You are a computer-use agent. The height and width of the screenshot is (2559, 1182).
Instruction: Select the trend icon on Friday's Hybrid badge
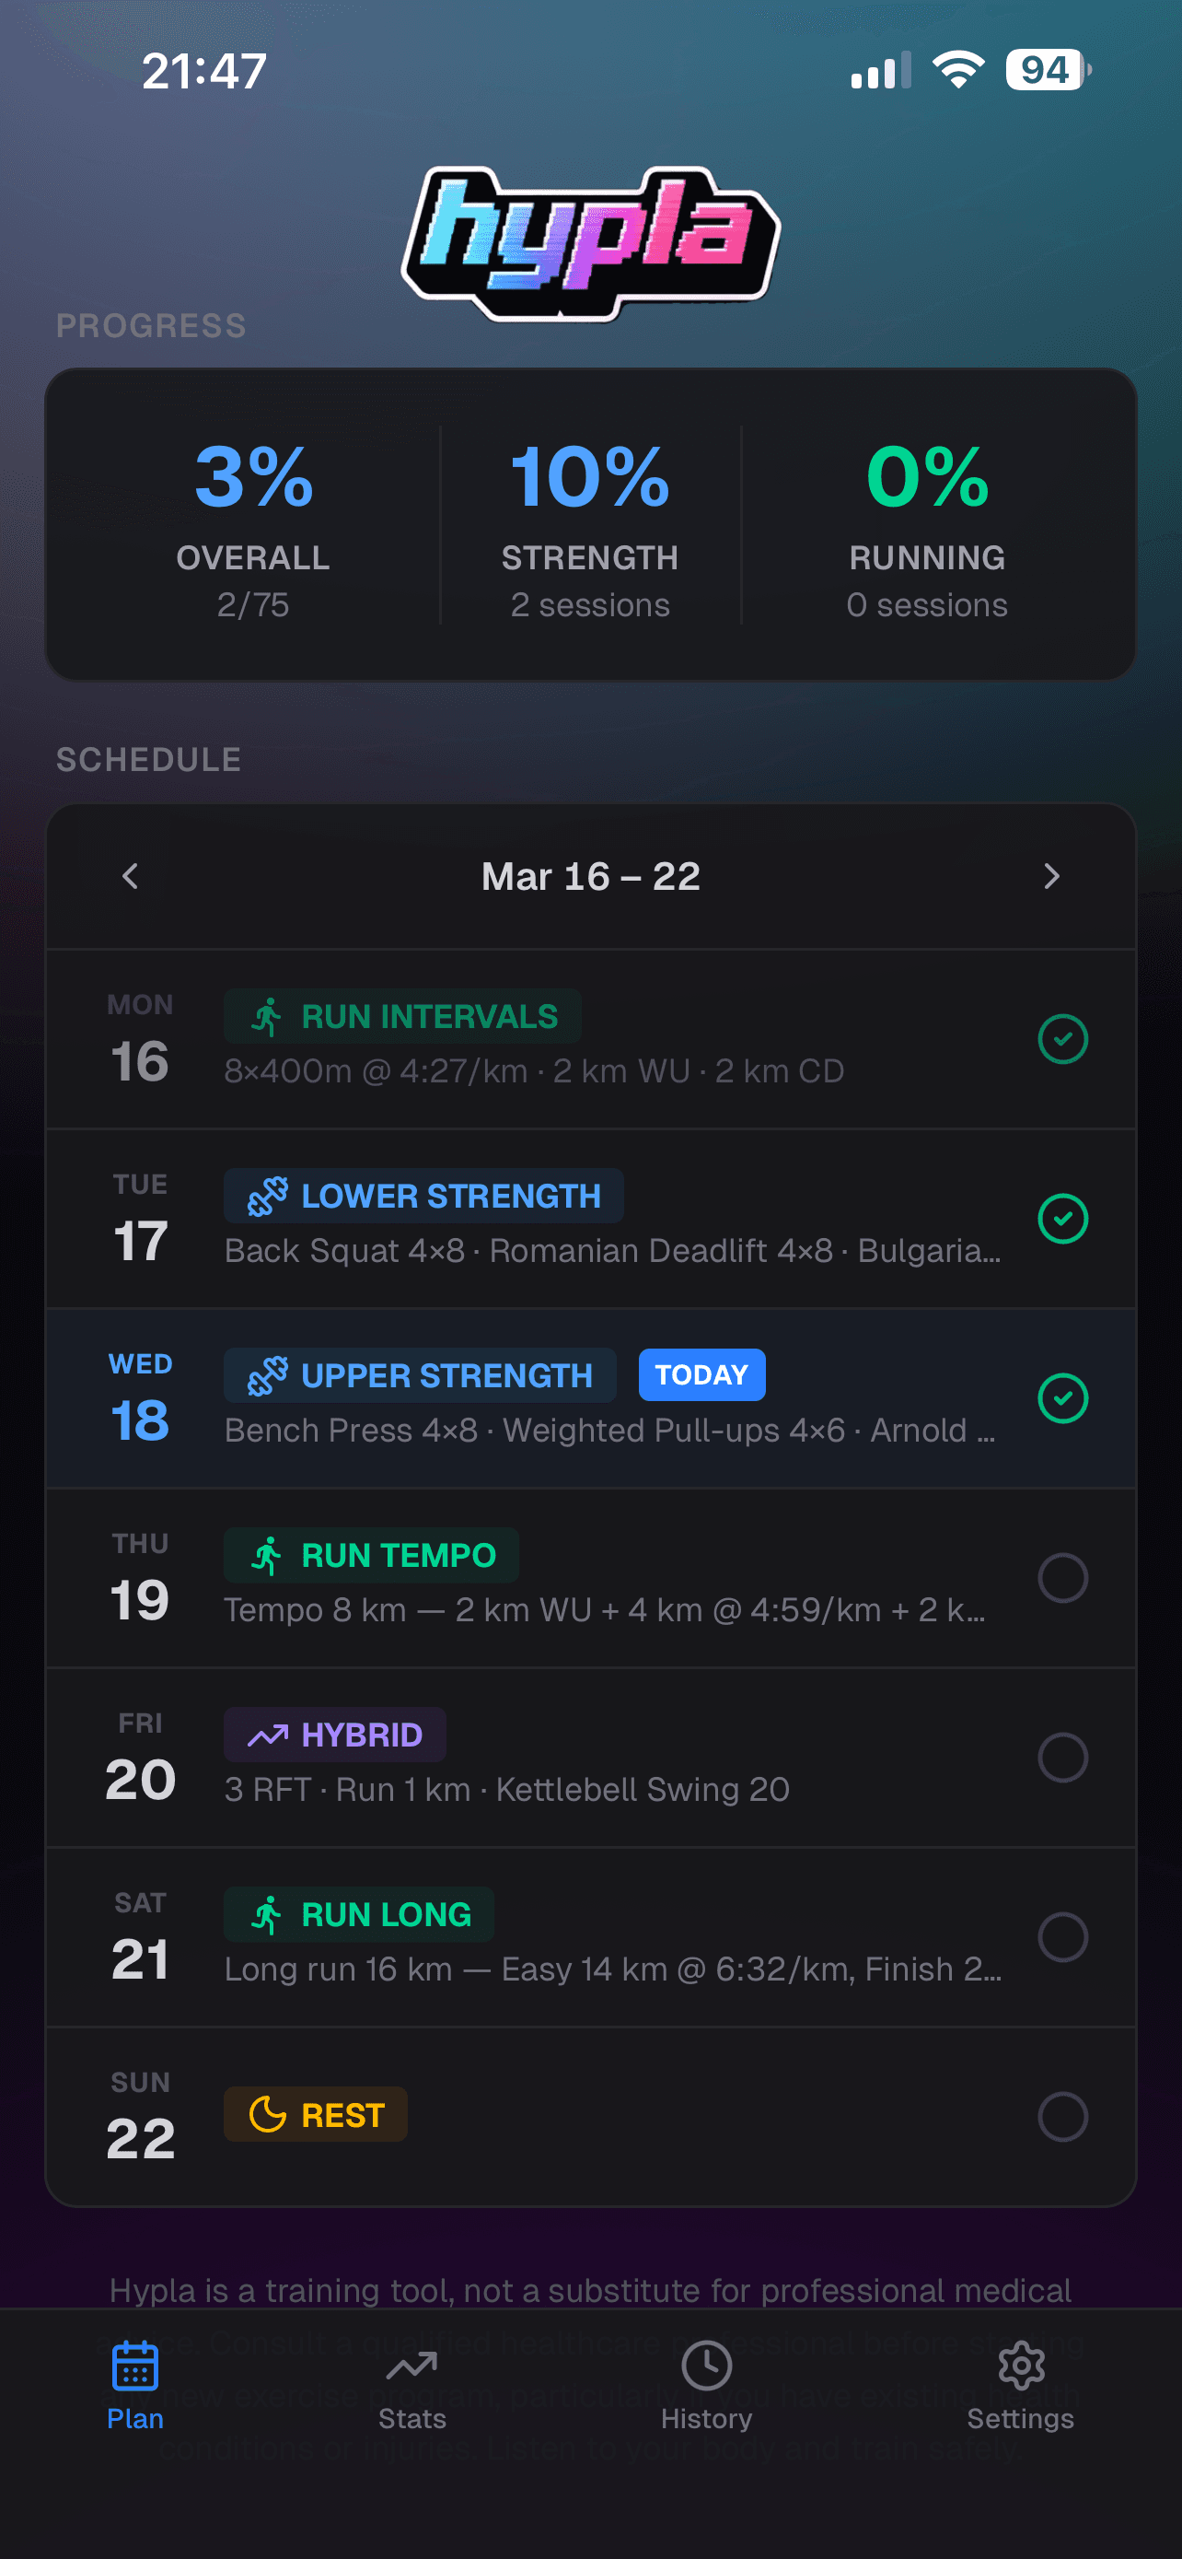[x=266, y=1734]
